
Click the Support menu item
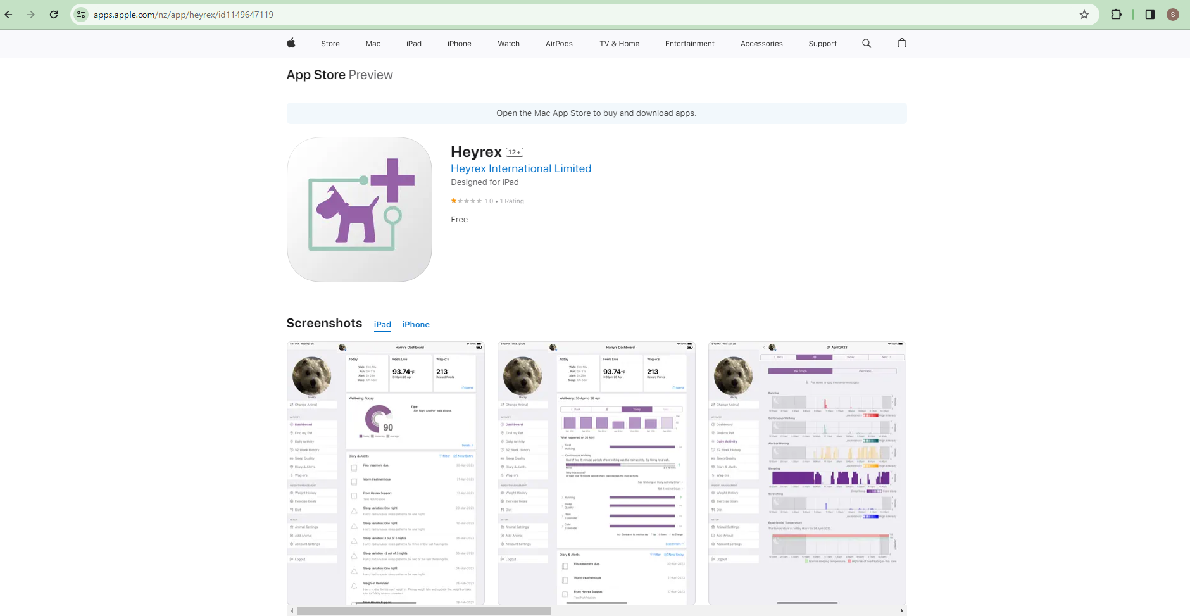(x=822, y=43)
